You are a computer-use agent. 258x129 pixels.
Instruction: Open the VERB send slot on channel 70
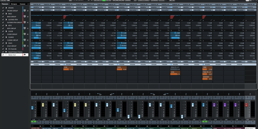207,68
